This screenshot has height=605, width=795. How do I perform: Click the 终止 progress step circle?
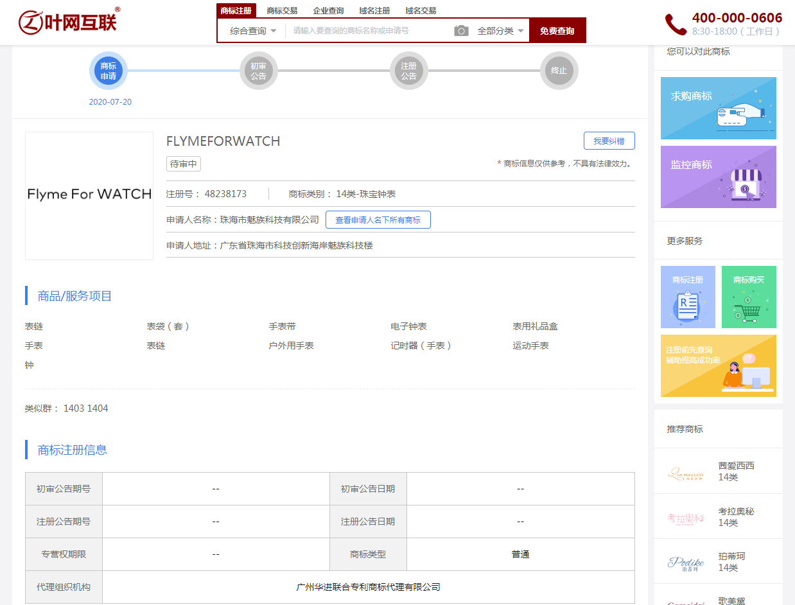(559, 71)
